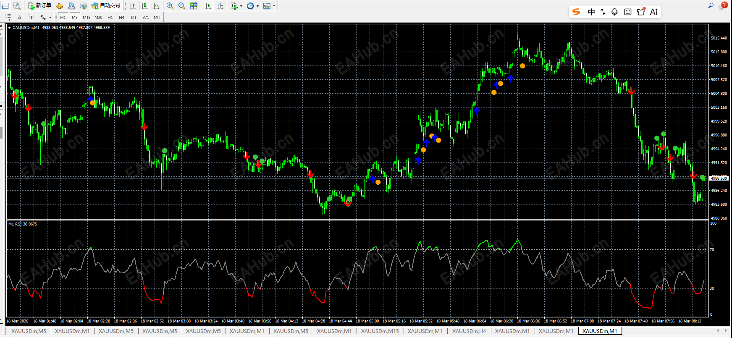Enable the chart shift icon

pyautogui.click(x=220, y=6)
